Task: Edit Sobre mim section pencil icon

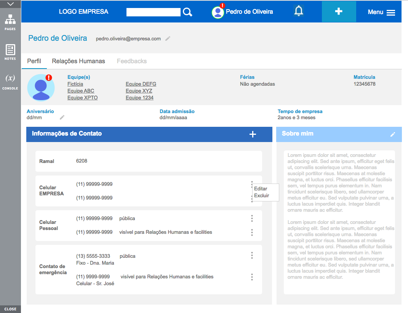Action: click(x=393, y=134)
